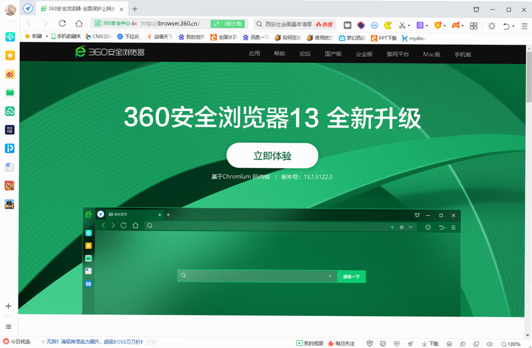
Task: Click the scissors screenshot tool
Action: pos(402,25)
